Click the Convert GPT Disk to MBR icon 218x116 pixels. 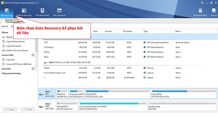4,64
